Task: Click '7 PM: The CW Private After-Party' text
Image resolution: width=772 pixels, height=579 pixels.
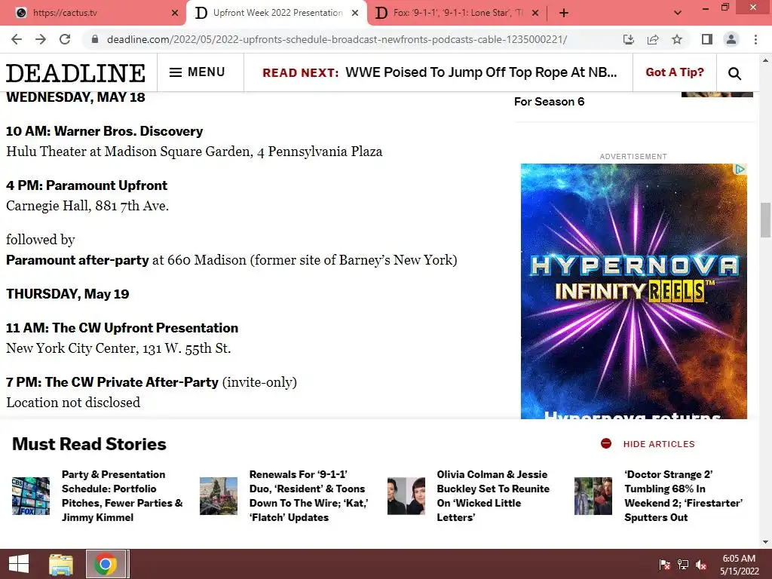Action: pos(112,382)
